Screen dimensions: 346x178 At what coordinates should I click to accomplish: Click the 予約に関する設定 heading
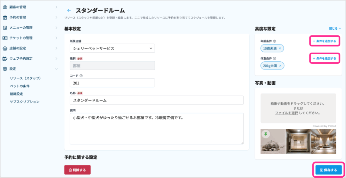tap(81, 157)
